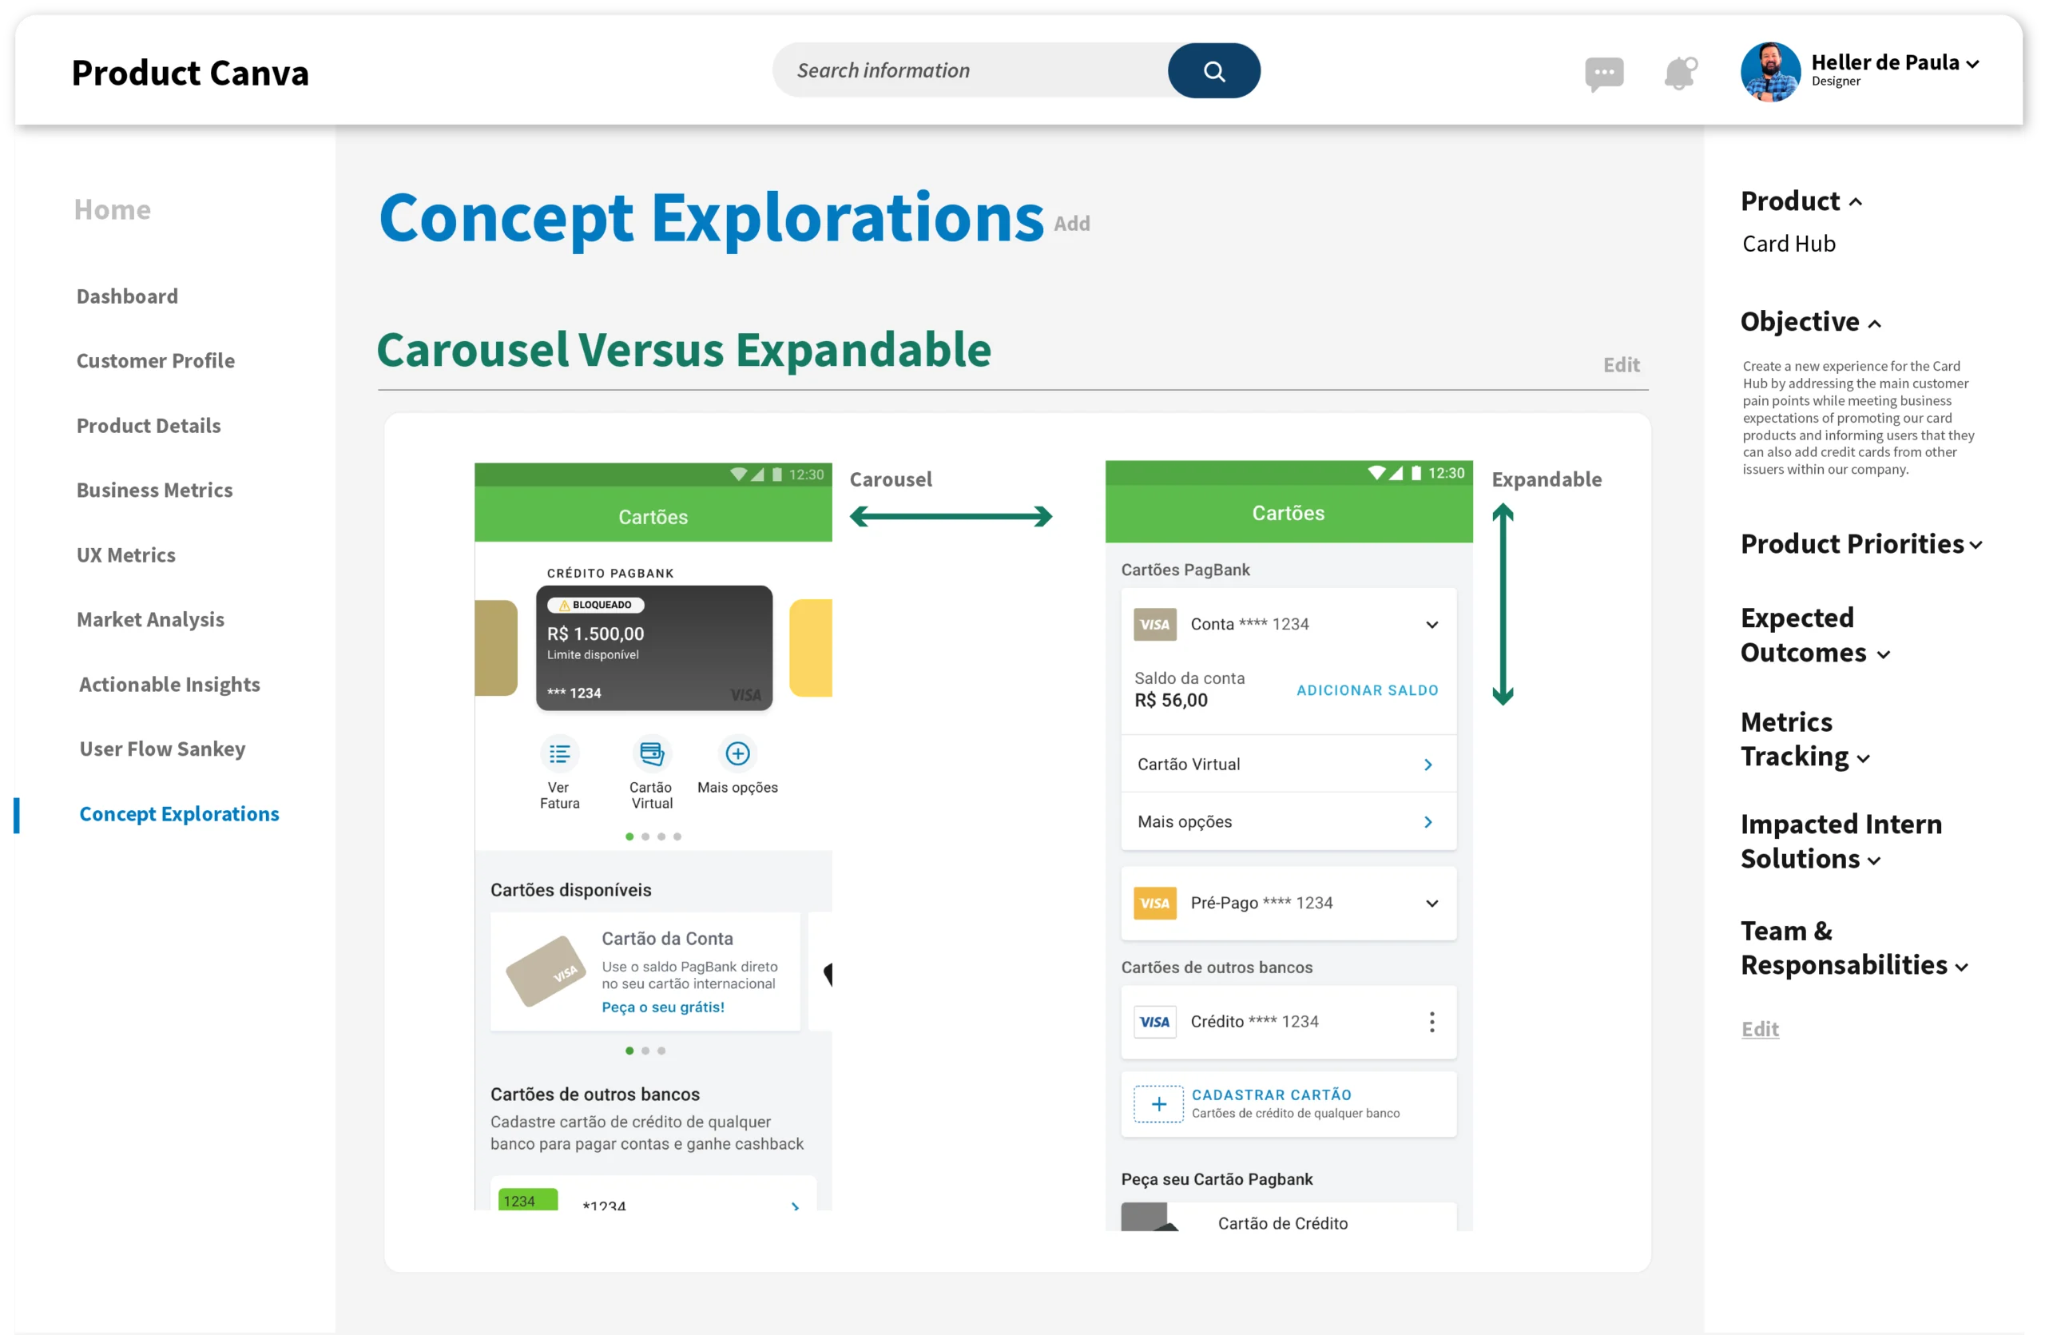Open User Flow Sankey page

[x=162, y=749]
